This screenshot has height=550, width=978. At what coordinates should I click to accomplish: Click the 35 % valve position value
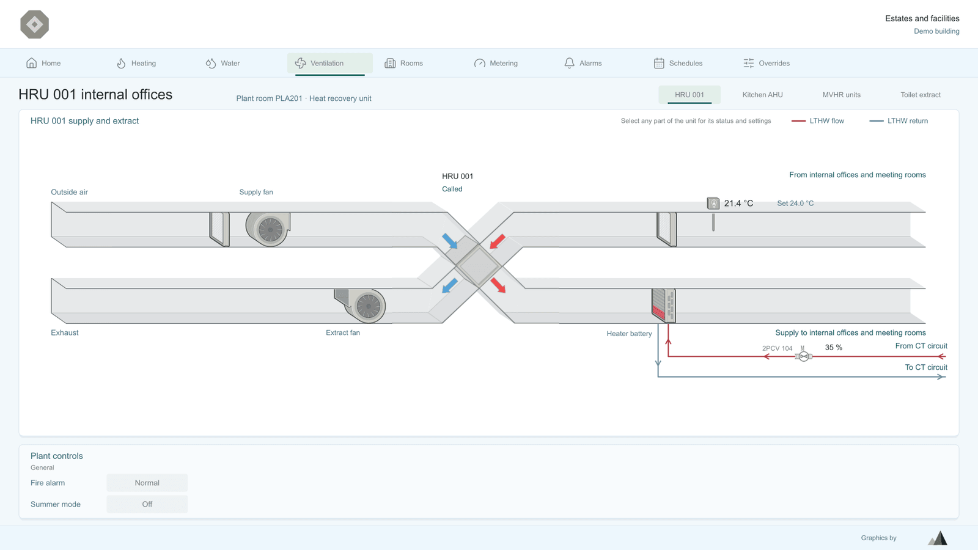(834, 347)
